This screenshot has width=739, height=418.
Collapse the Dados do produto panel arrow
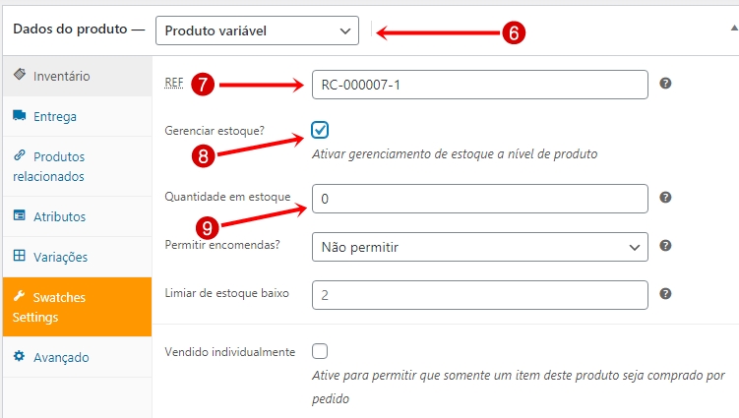(734, 29)
